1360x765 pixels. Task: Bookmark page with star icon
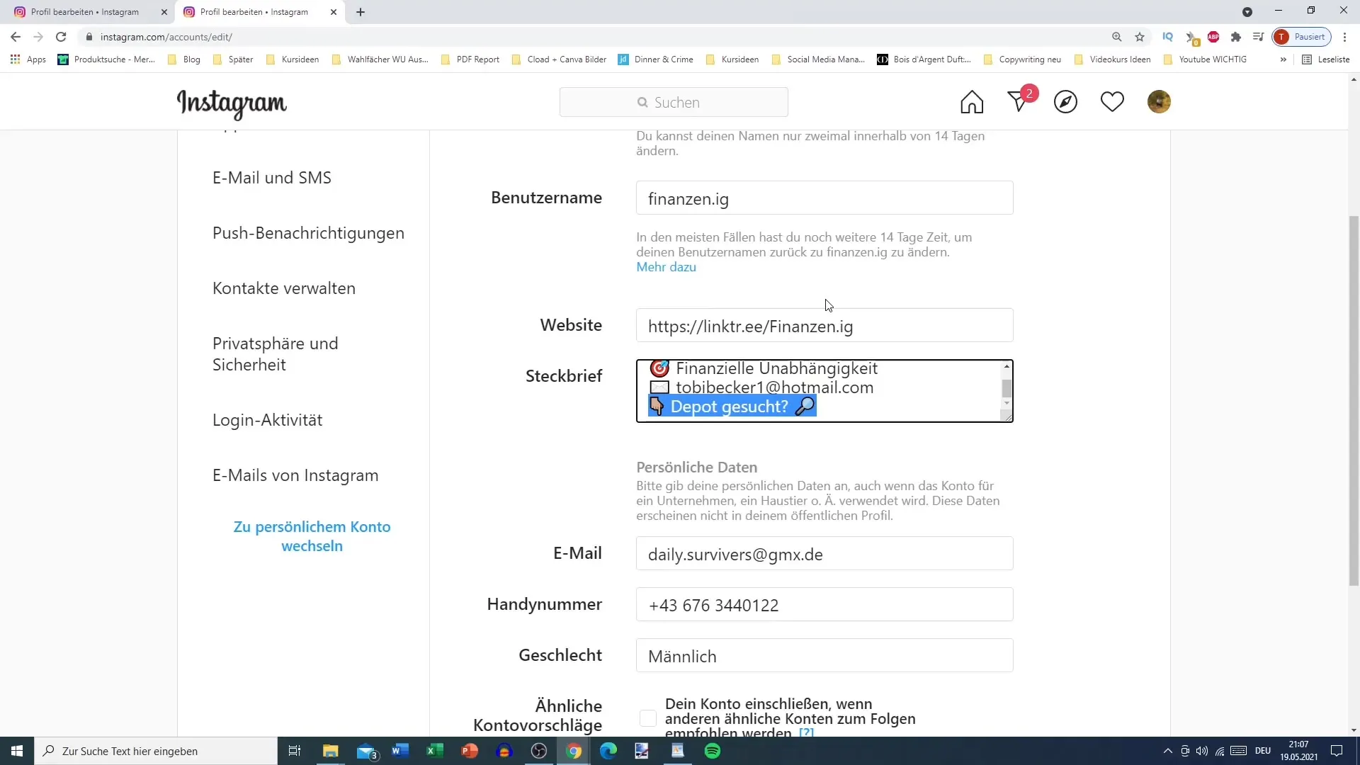point(1140,37)
